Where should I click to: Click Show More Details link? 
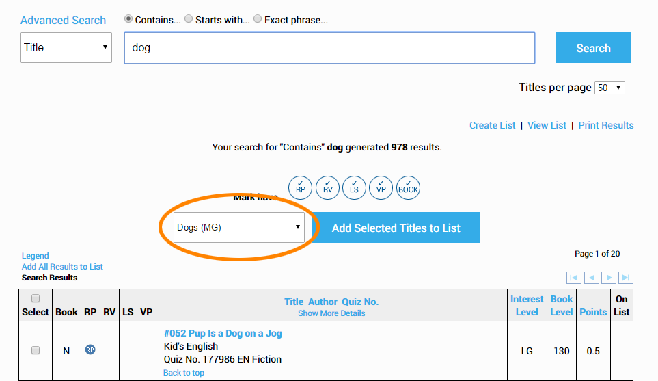click(331, 313)
